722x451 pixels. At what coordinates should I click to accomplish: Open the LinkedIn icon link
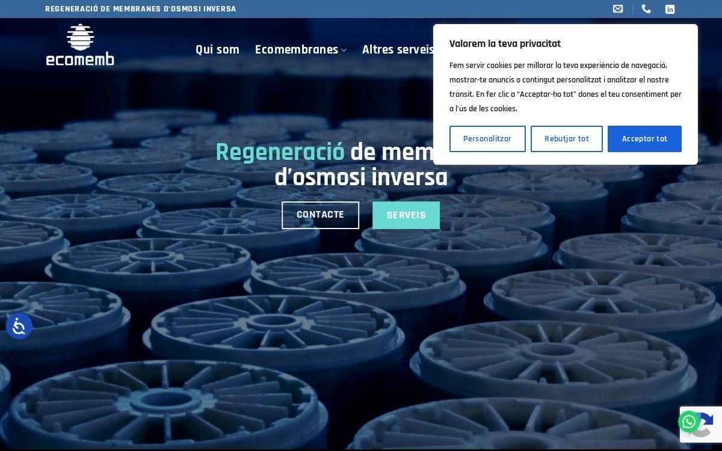coord(670,9)
